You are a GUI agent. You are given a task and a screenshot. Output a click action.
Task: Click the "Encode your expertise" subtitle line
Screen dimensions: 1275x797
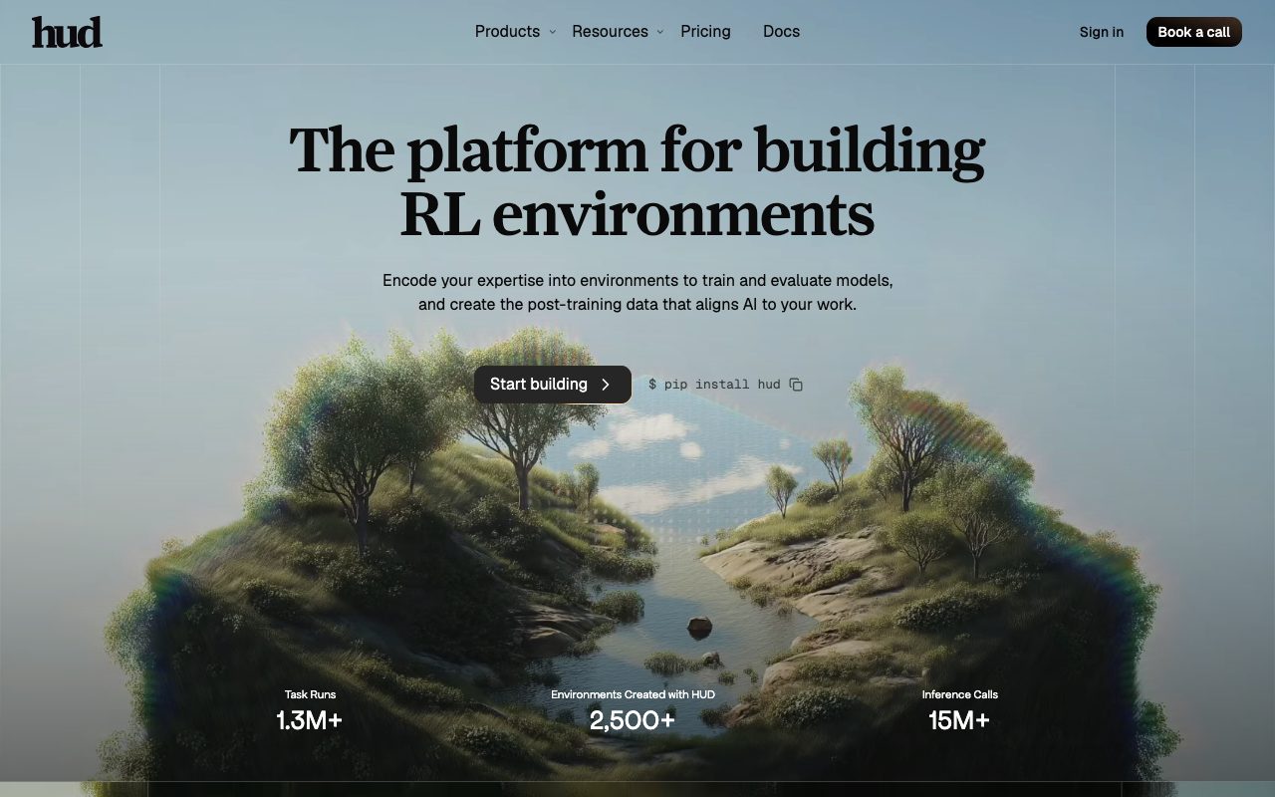click(x=637, y=281)
